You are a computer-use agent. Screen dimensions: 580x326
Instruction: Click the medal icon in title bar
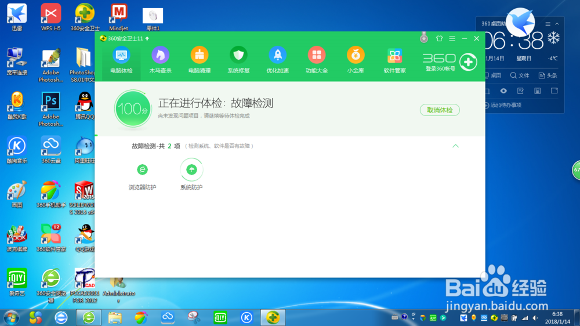coord(424,37)
